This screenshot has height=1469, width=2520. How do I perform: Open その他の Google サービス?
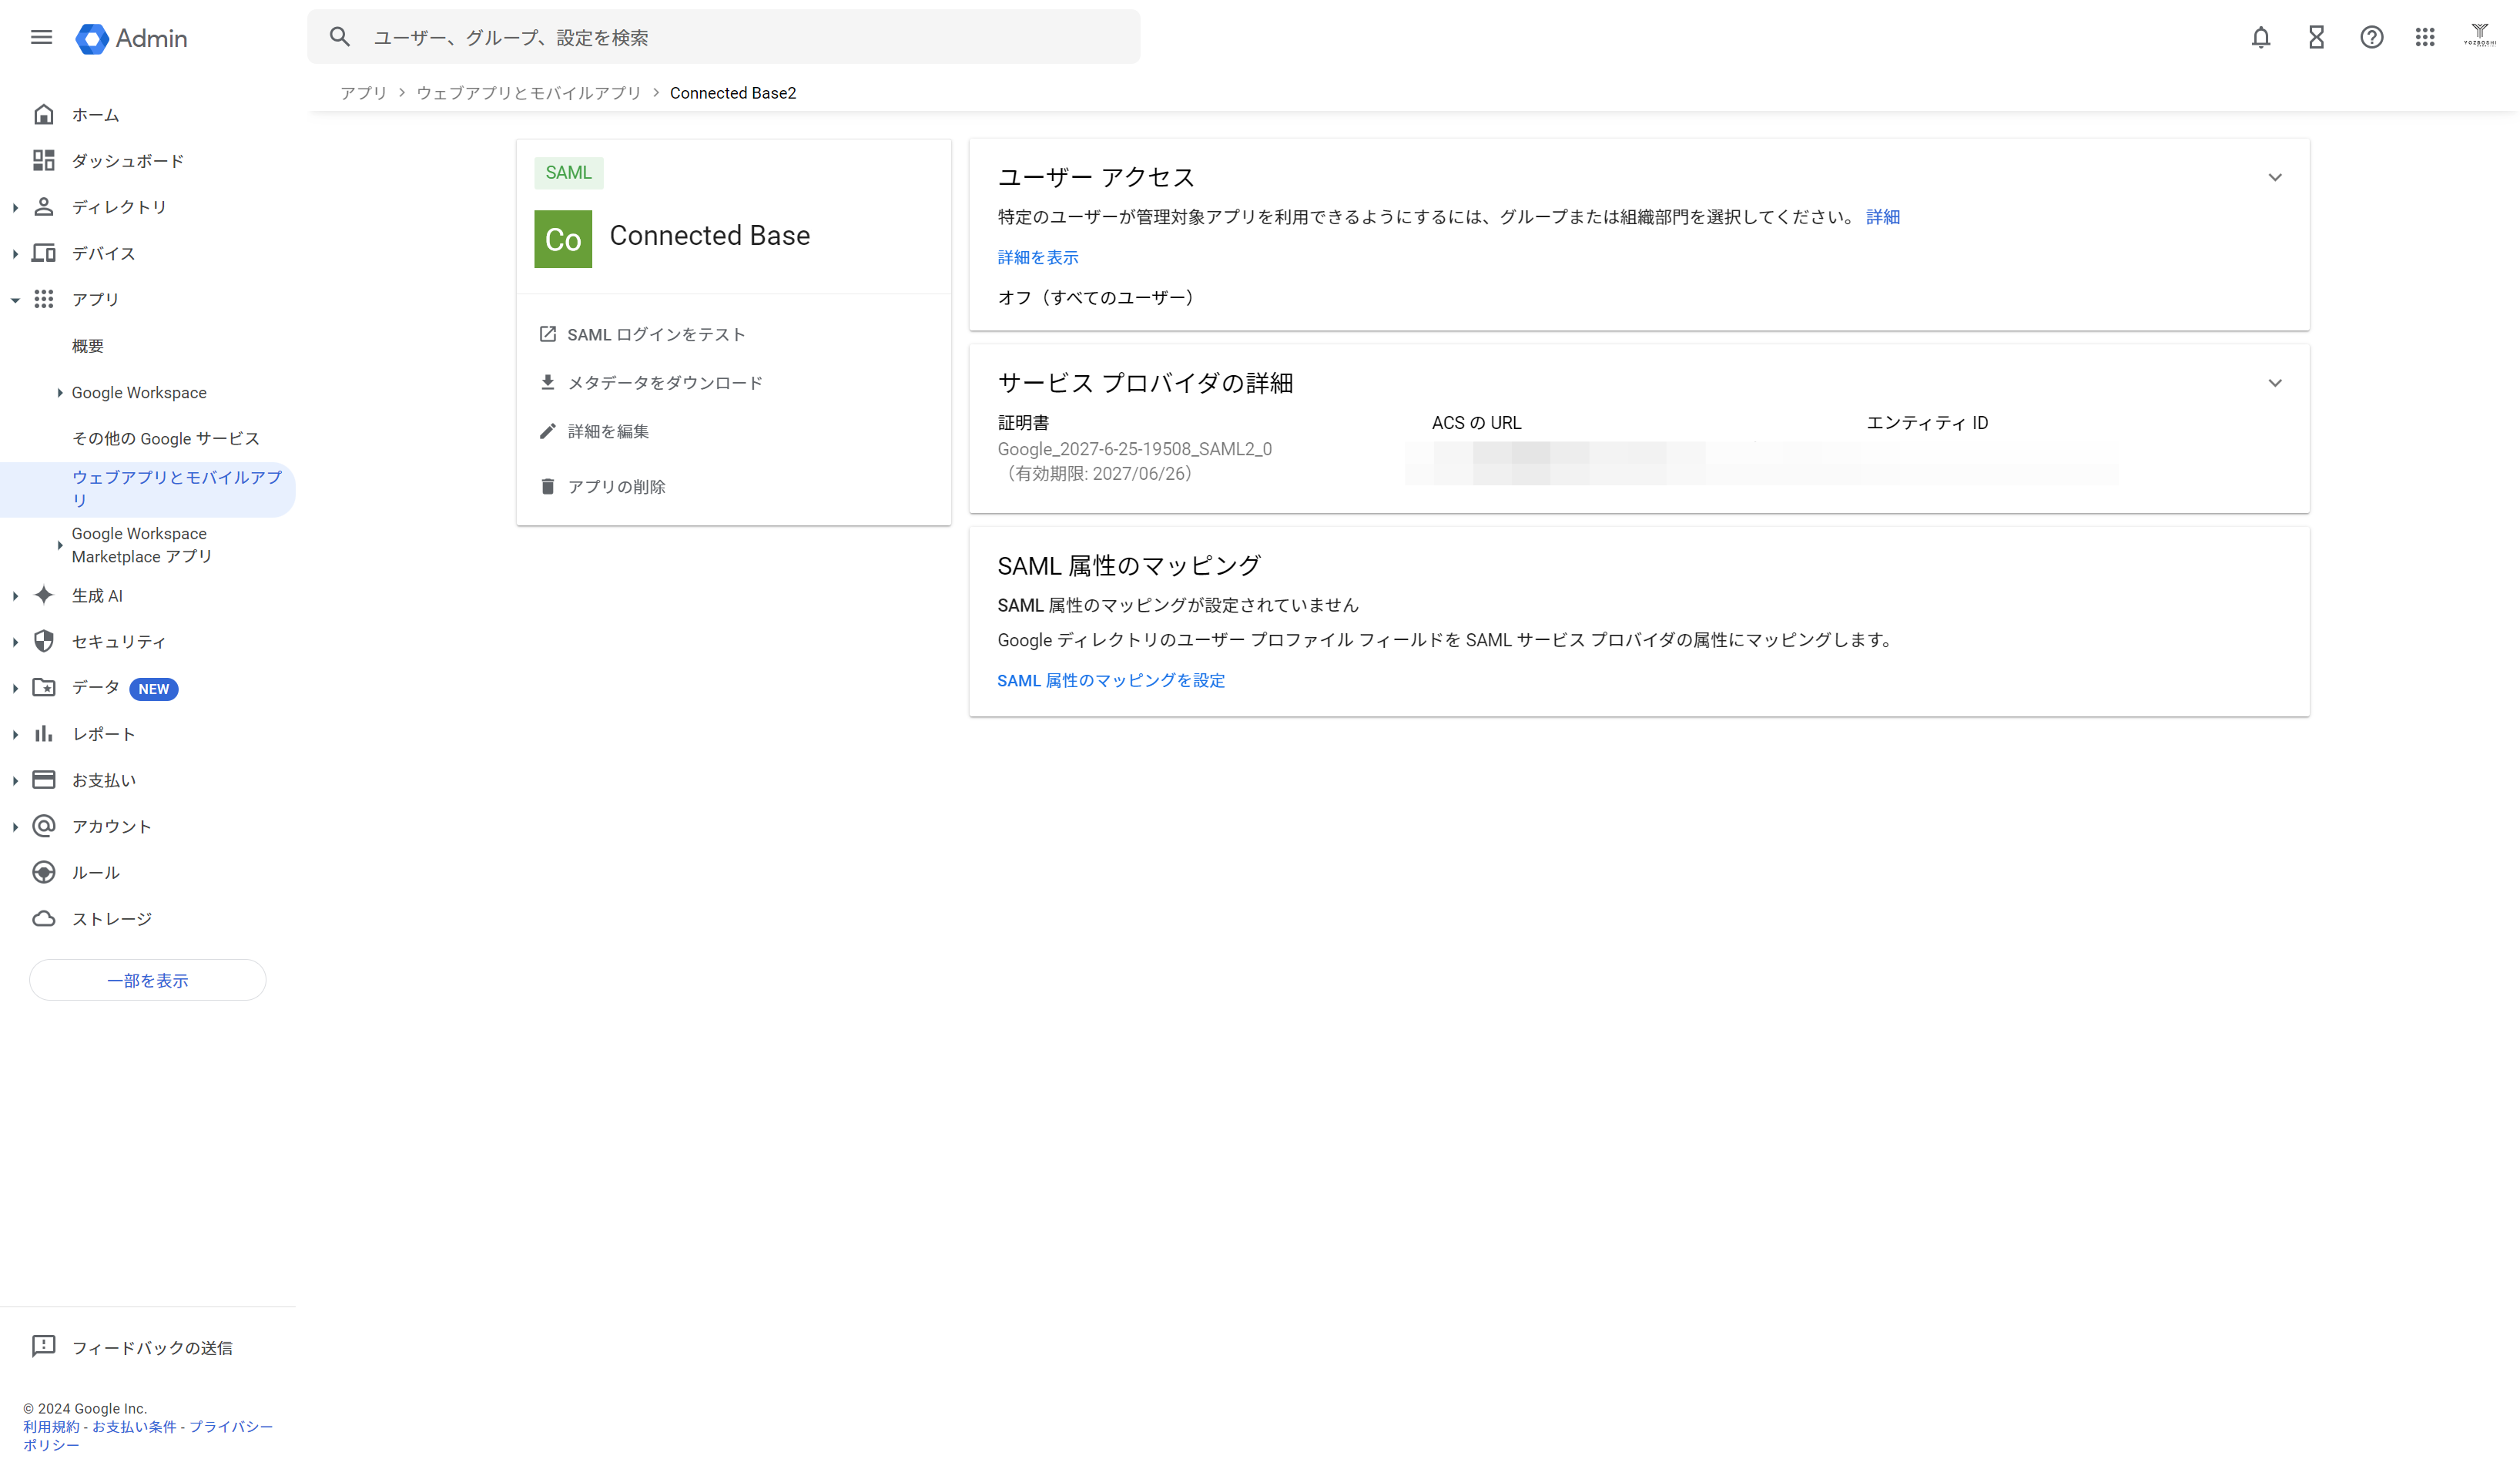point(166,439)
